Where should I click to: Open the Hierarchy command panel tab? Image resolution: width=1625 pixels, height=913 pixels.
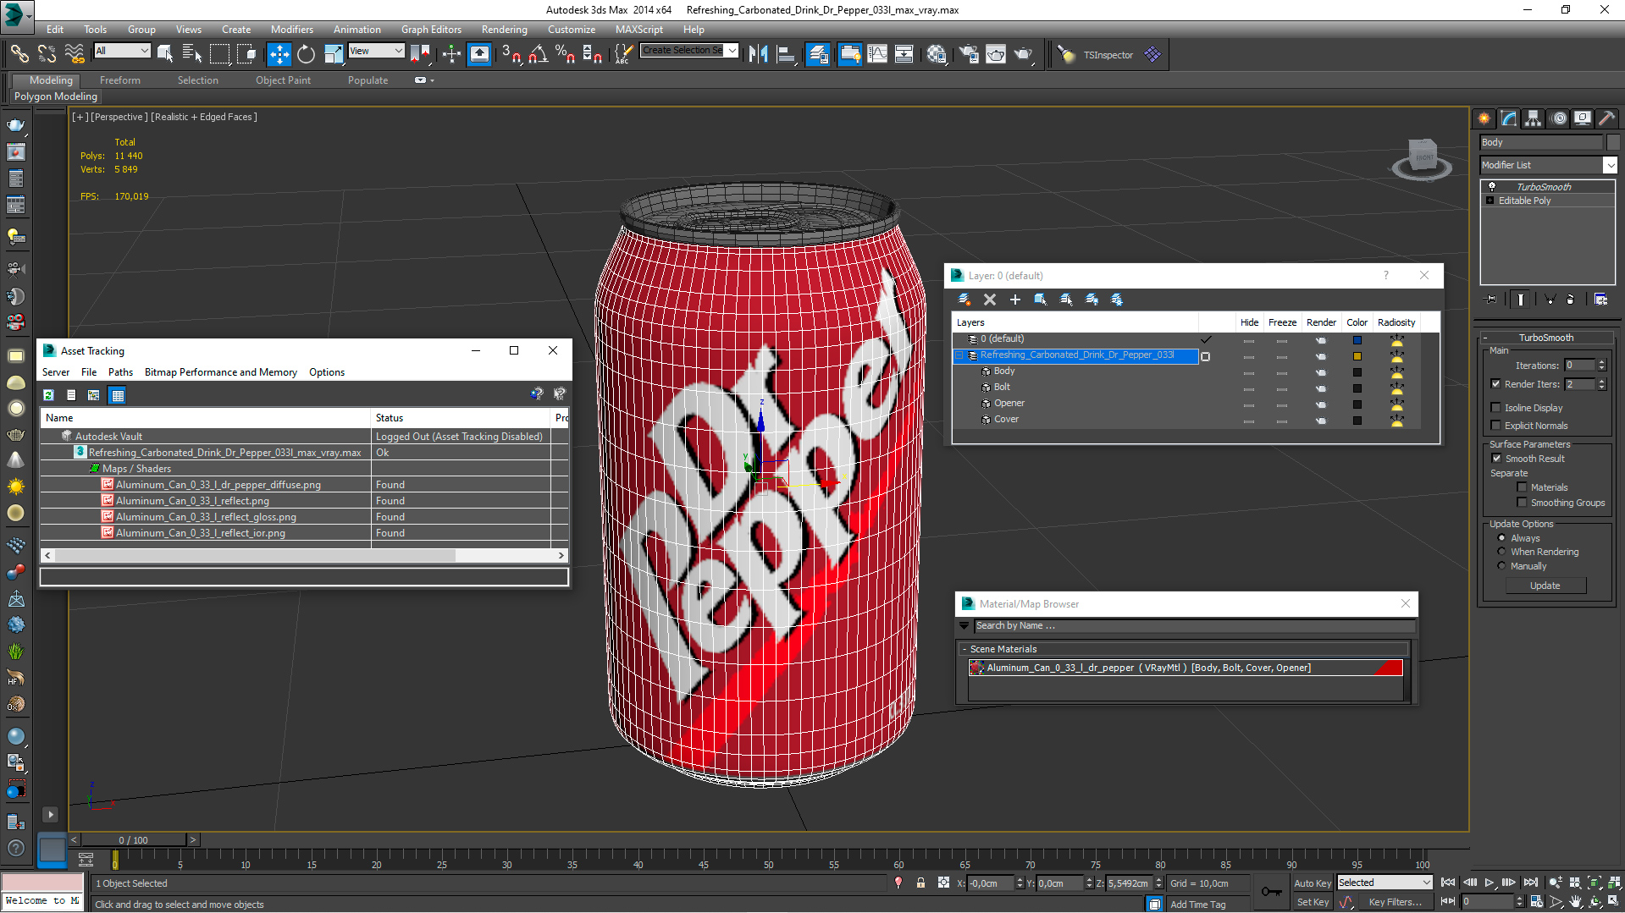pos(1533,118)
